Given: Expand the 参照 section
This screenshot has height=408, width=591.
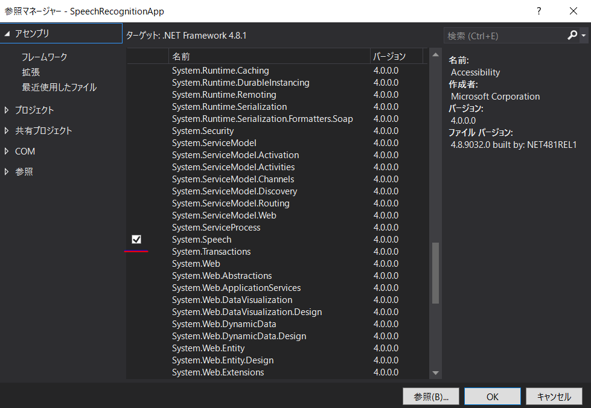Looking at the screenshot, I should [x=7, y=171].
